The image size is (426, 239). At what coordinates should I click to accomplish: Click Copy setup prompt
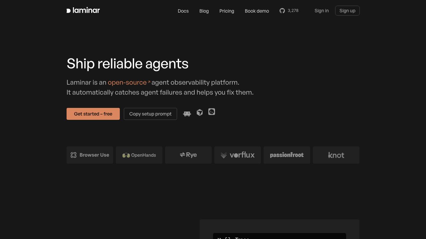point(150,114)
